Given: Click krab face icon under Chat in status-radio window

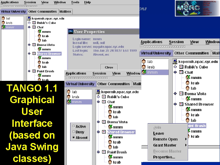Looking at the screenshot, I should click(110, 112).
